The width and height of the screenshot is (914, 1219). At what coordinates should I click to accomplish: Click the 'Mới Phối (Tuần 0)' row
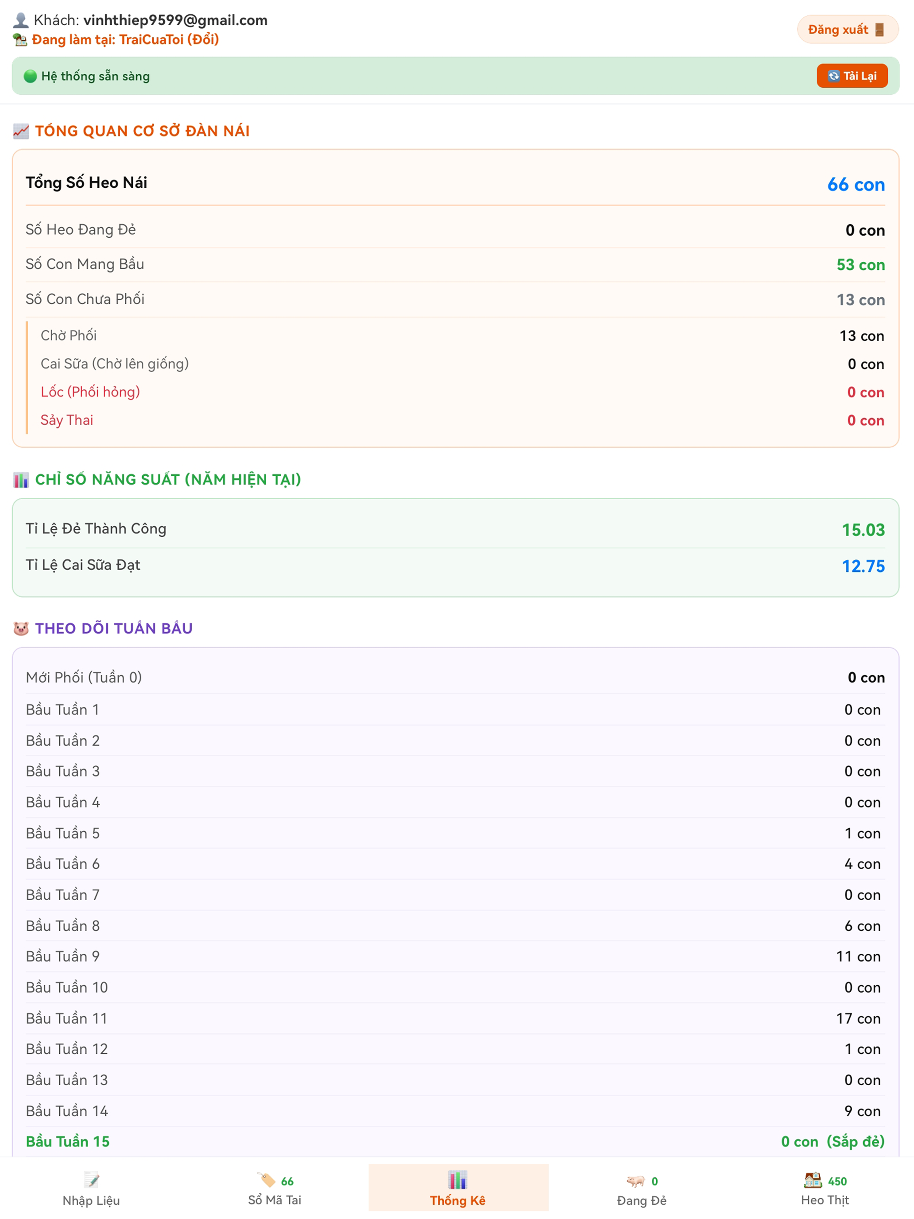click(x=456, y=677)
